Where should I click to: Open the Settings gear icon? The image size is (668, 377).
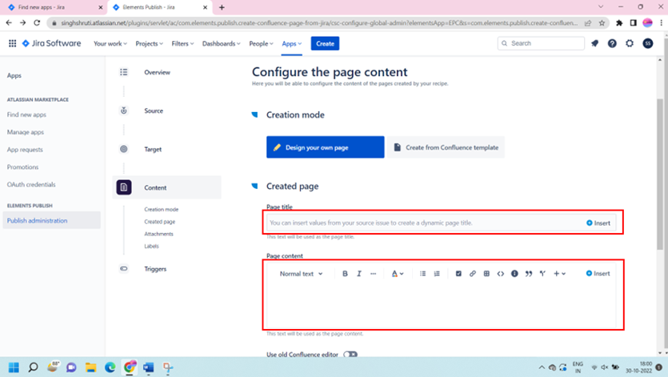[630, 43]
